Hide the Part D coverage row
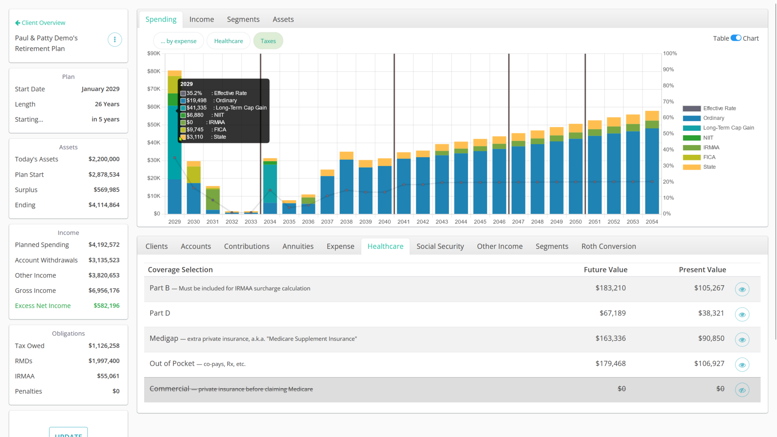Viewport: 777px width, 437px height. click(x=742, y=314)
